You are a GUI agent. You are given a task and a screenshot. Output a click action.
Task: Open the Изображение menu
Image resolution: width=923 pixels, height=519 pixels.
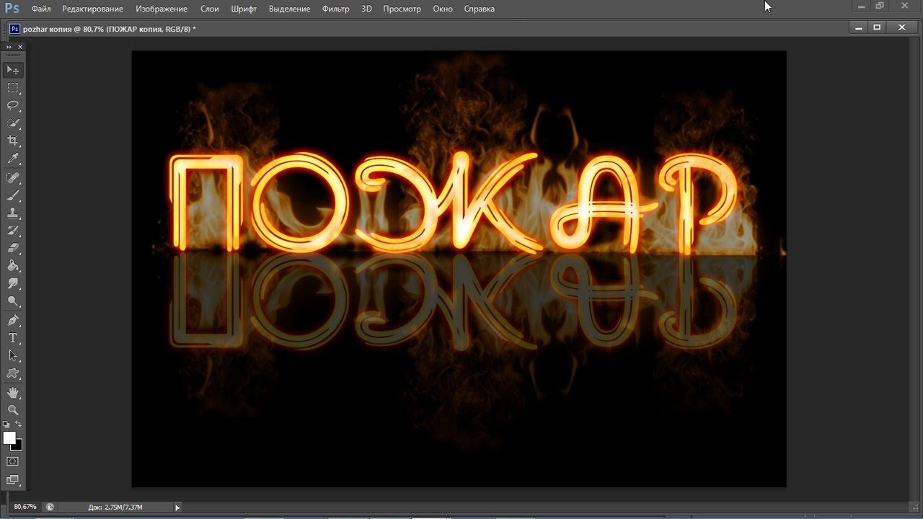pos(162,9)
